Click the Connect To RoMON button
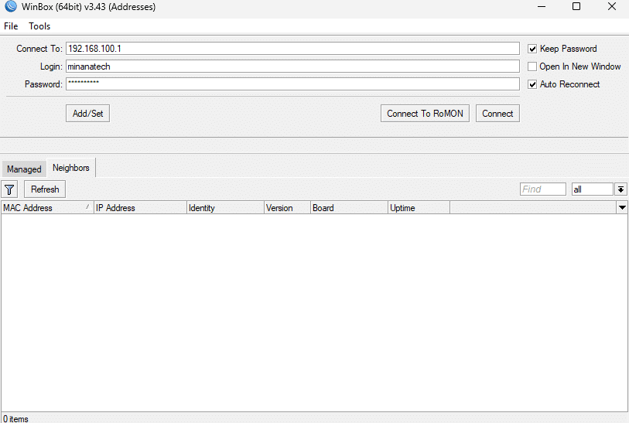Viewport: 629px width, 423px height. point(425,114)
